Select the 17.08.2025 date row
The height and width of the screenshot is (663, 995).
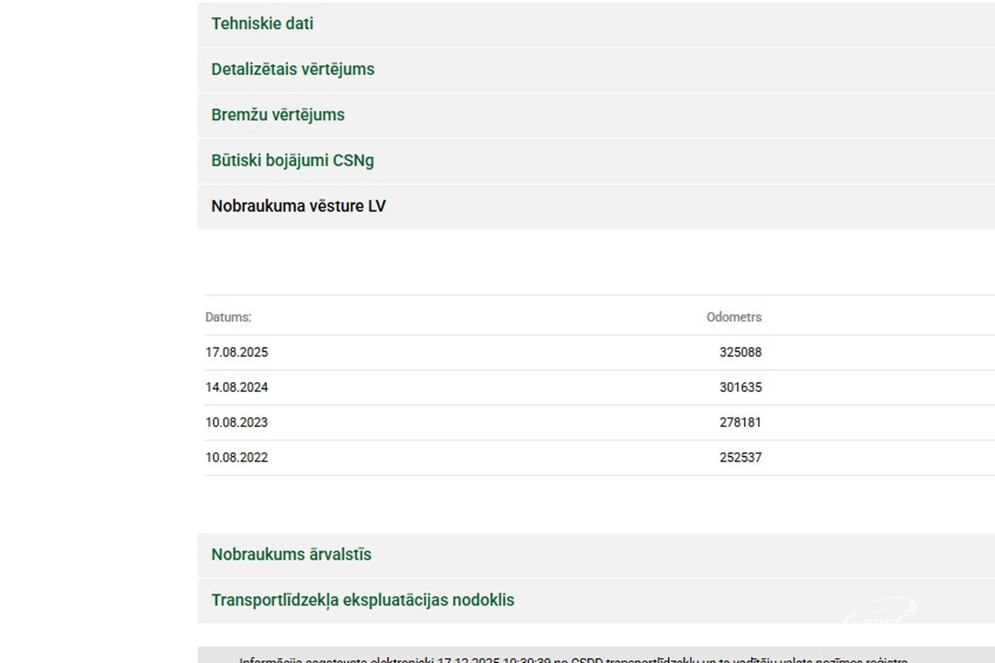[236, 352]
